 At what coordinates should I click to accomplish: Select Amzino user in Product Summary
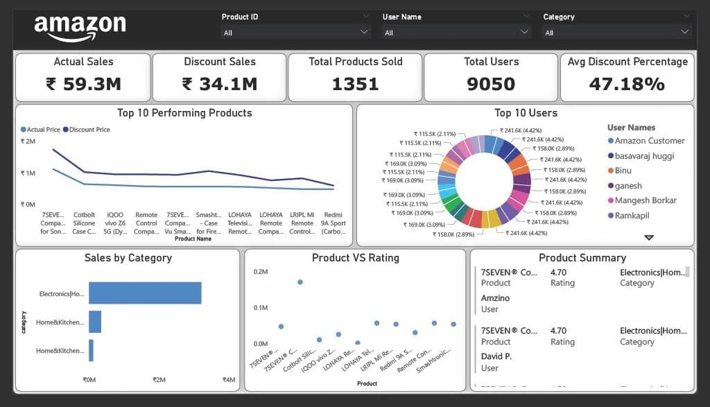495,298
